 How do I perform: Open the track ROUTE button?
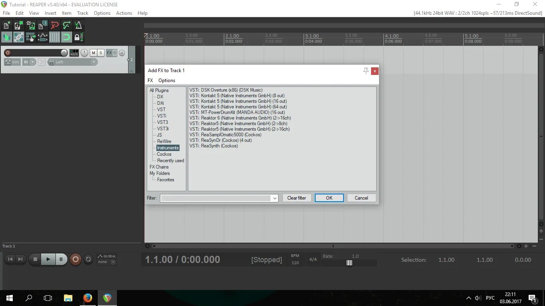74,53
